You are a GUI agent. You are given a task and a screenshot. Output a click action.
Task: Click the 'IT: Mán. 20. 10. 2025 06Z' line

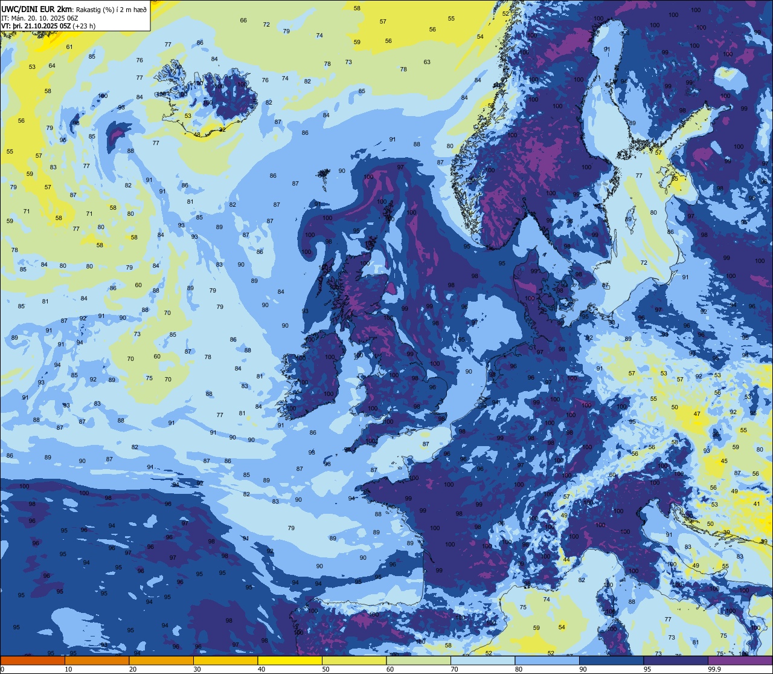(40, 18)
